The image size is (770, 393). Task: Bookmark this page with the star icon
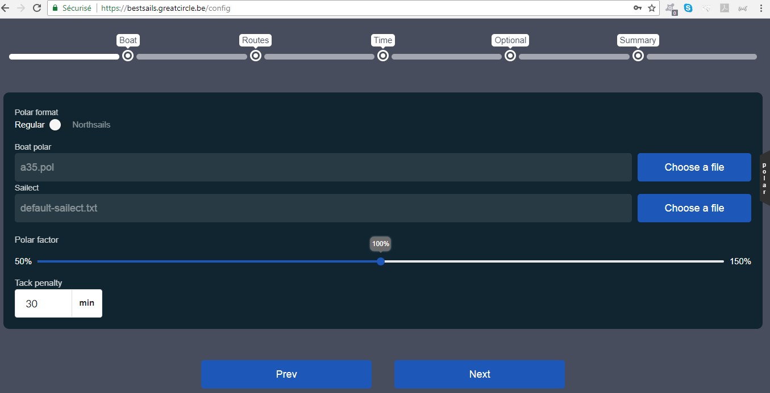(652, 8)
